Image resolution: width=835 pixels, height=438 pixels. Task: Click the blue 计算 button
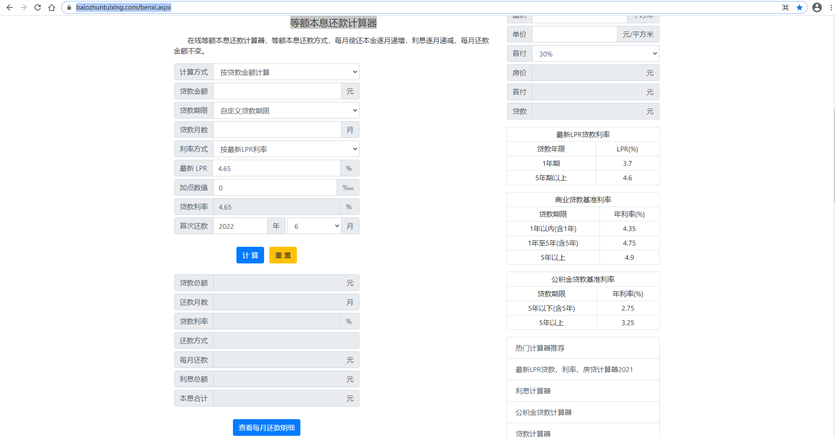tap(250, 255)
